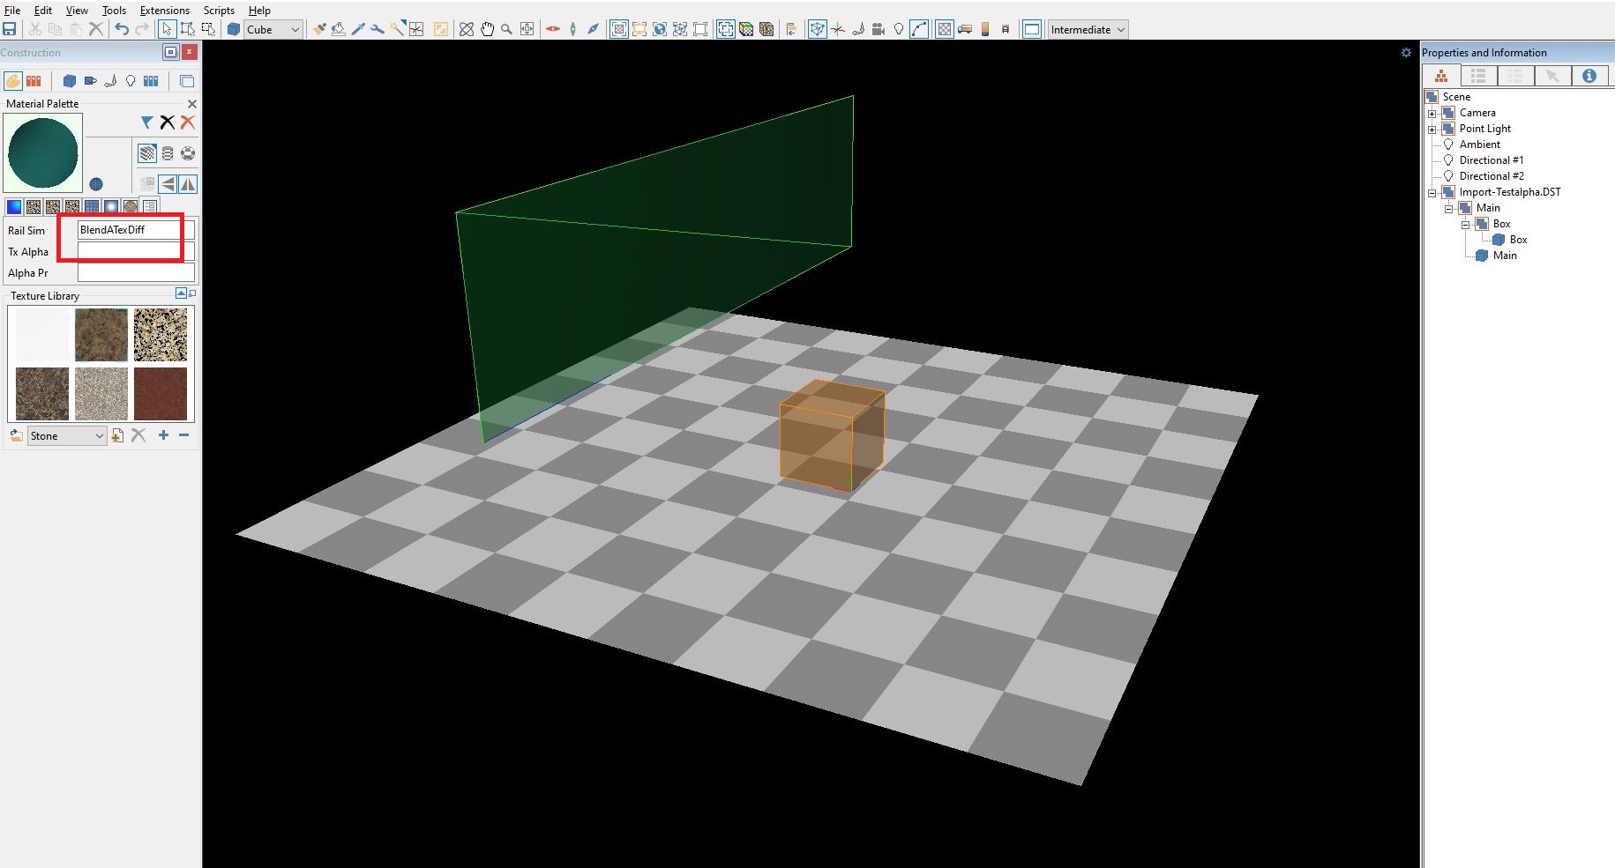Viewport: 1615px width, 868px height.
Task: Click the lifebuoy ring icon in Material Palette
Action: tap(188, 153)
